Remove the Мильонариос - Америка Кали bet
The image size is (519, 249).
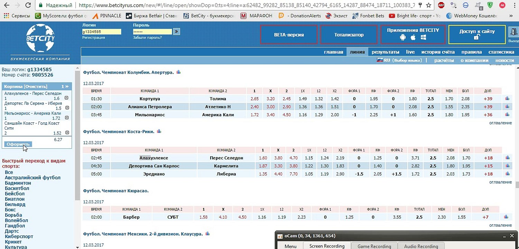[x=67, y=118]
